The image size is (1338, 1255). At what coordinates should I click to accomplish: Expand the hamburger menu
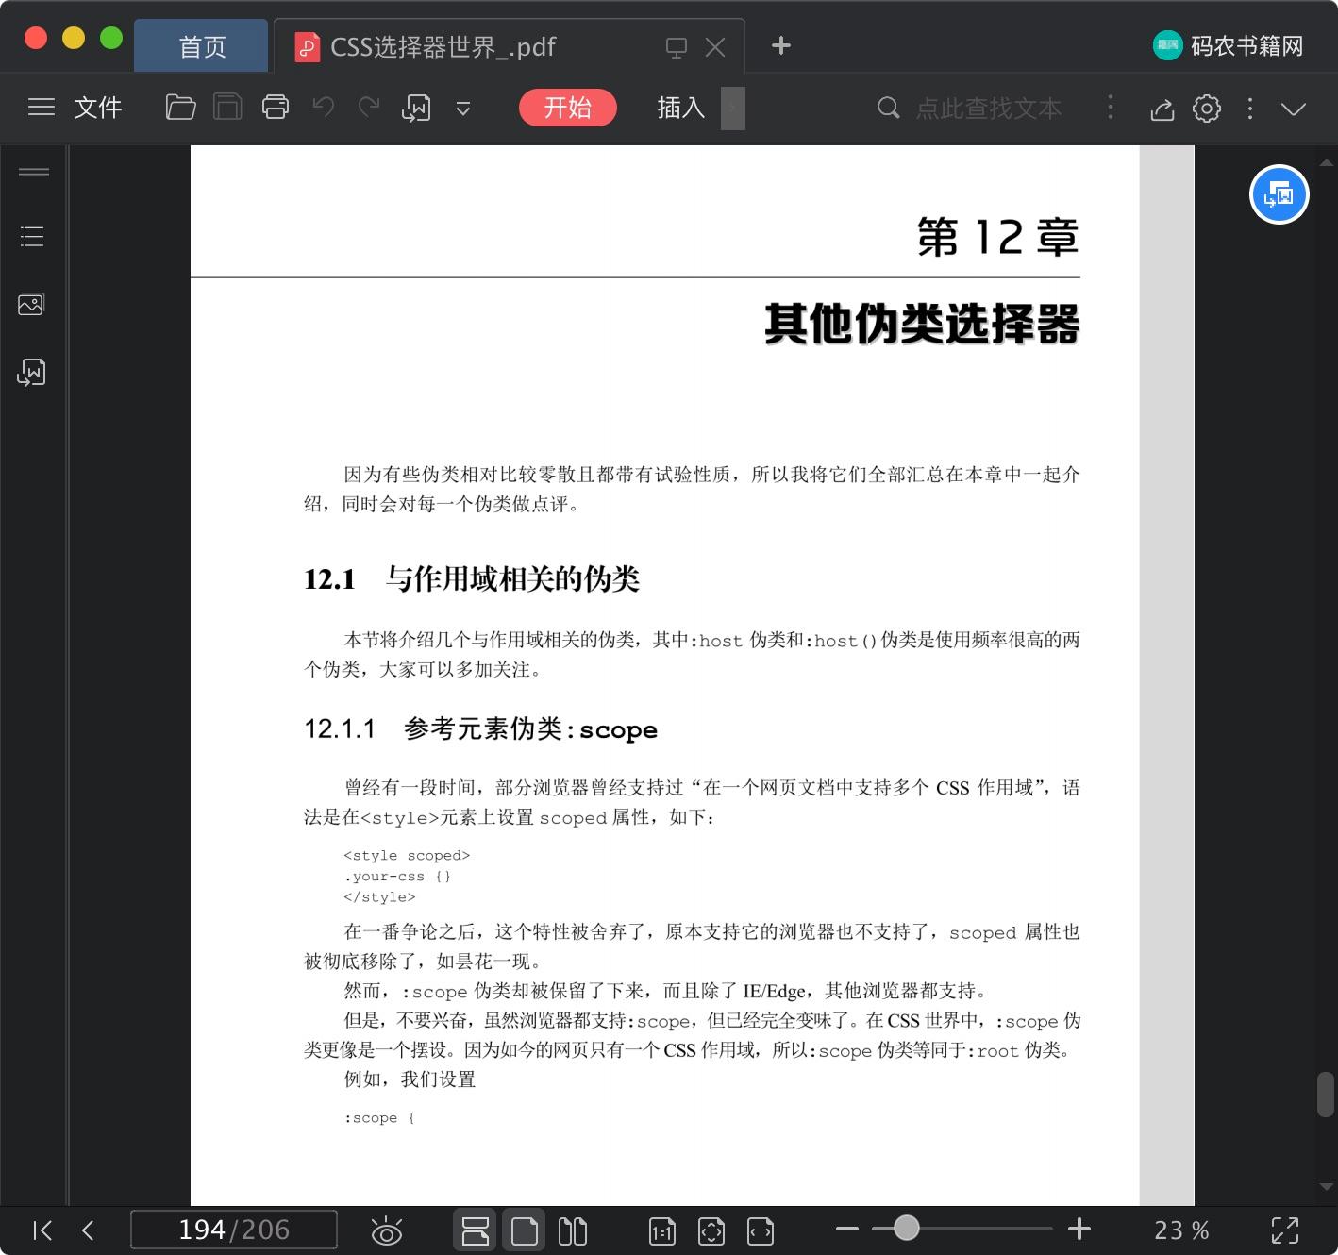coord(42,108)
